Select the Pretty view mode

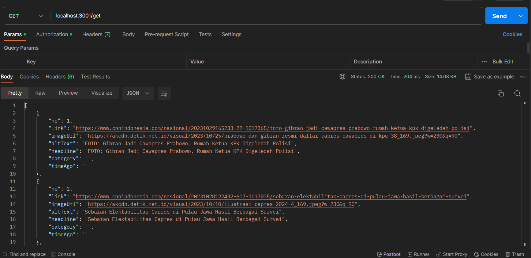coord(15,93)
